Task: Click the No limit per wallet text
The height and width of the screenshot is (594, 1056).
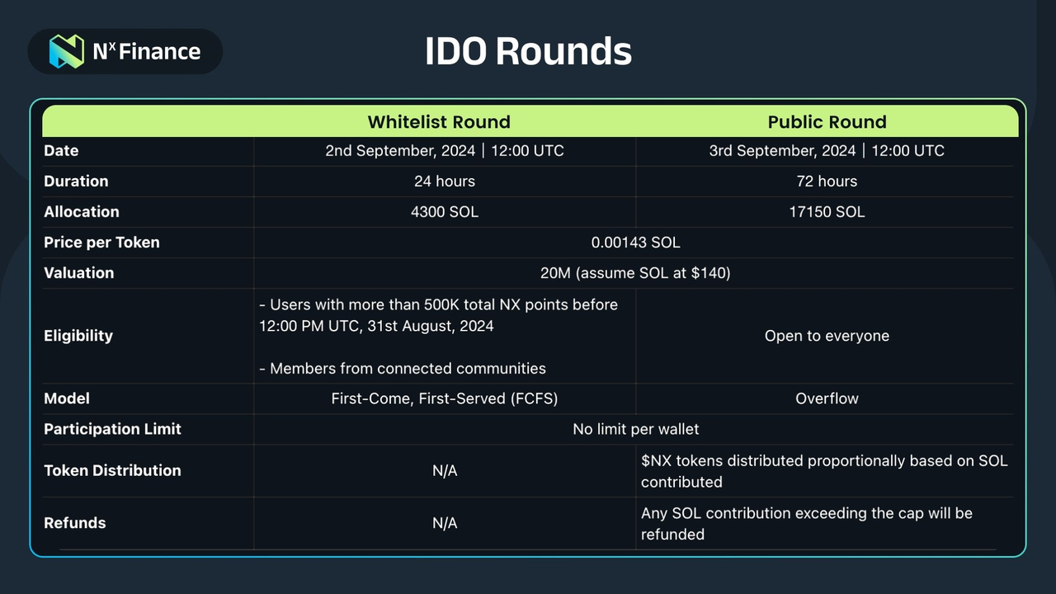Action: pos(635,429)
